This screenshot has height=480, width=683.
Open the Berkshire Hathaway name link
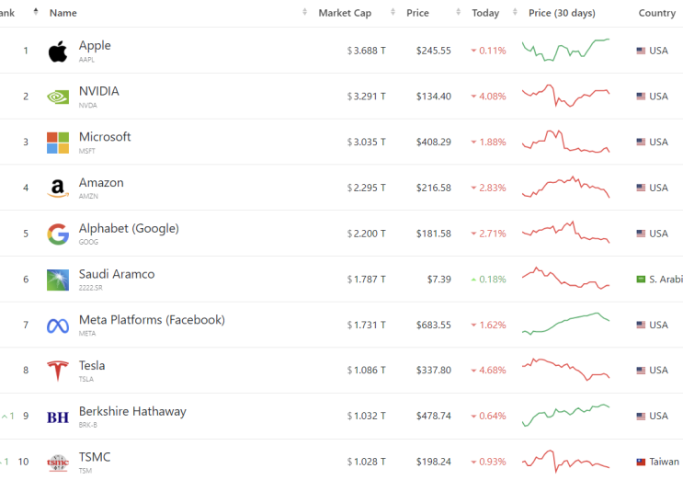132,411
